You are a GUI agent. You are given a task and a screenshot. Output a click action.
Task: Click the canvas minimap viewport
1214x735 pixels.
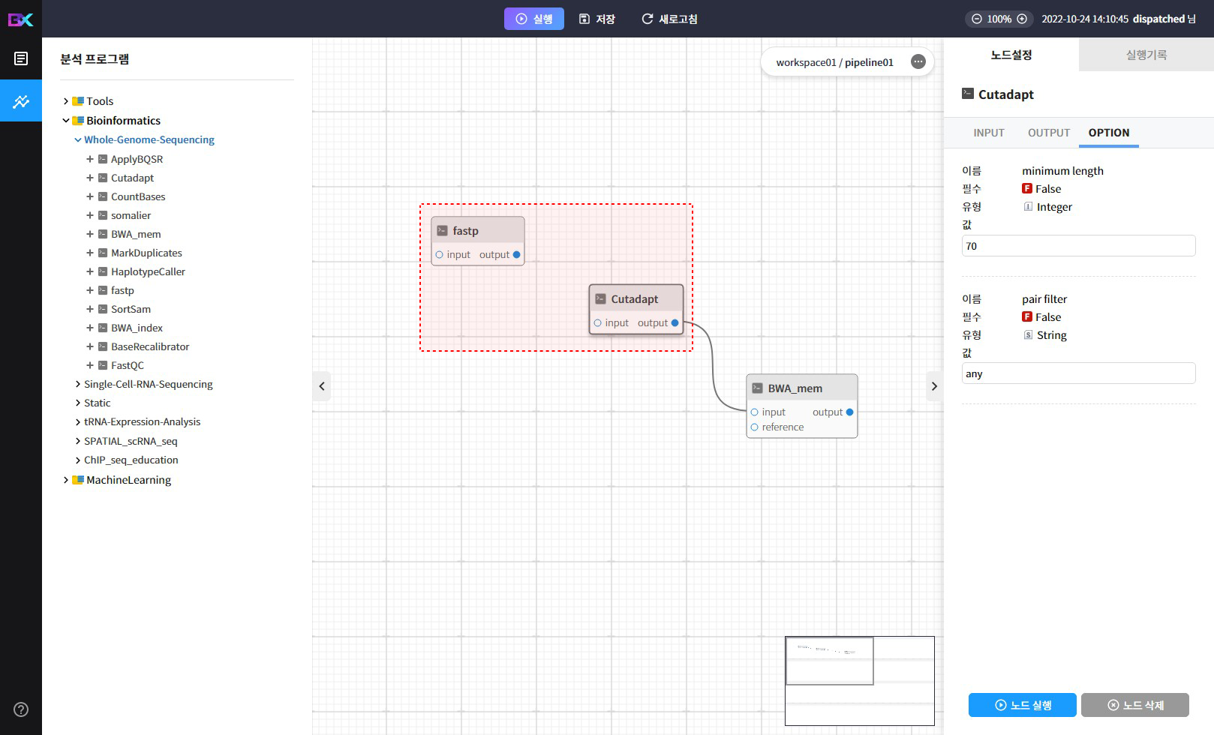[x=830, y=661]
